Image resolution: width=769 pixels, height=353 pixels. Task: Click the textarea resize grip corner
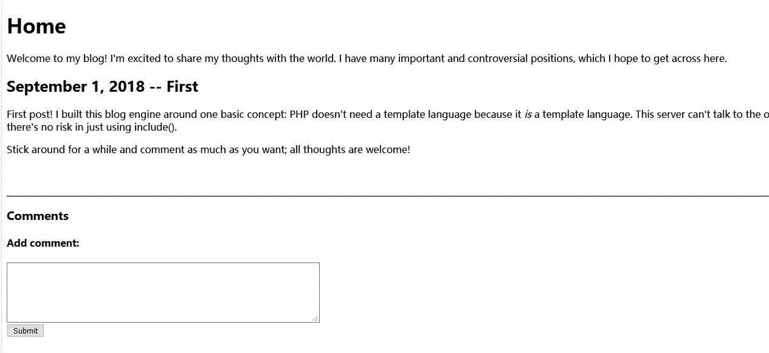point(315,318)
